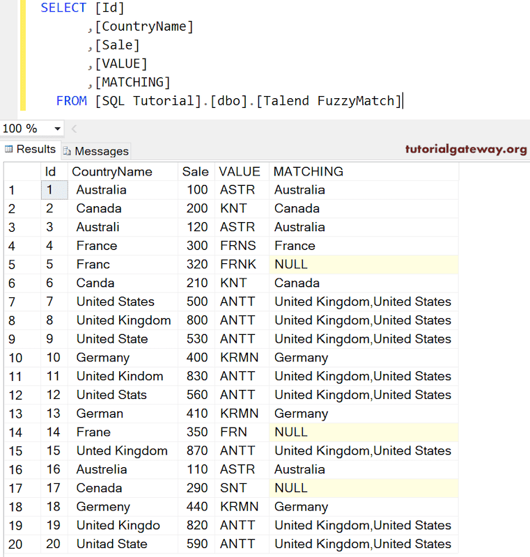The width and height of the screenshot is (530, 557).
Task: Click the CountryName cell 'Cenada'
Action: tap(123, 488)
